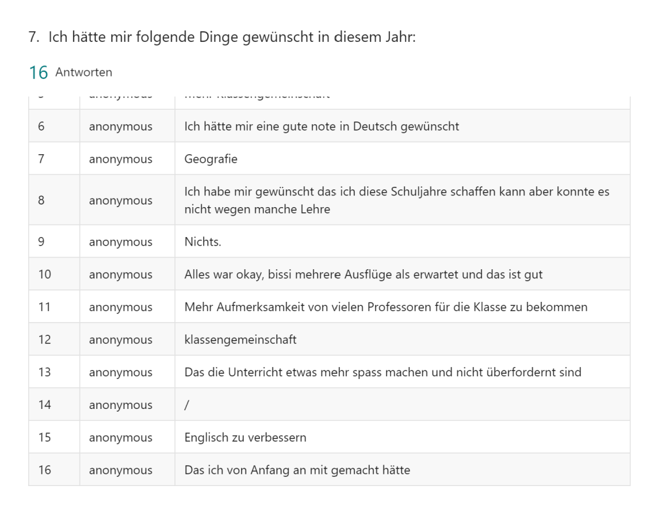Click the row number 6 cell

click(41, 126)
